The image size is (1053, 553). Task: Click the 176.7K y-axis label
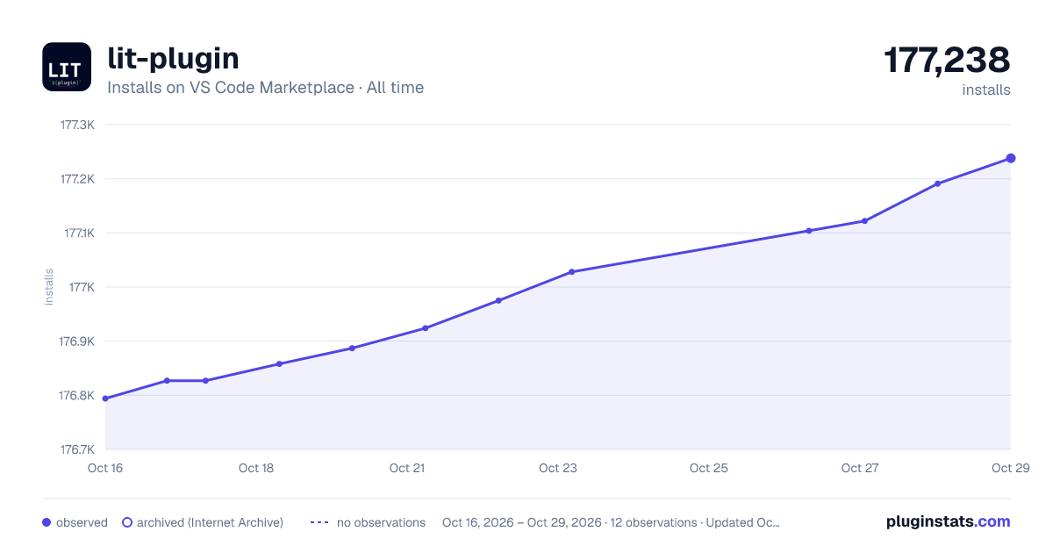coord(77,449)
